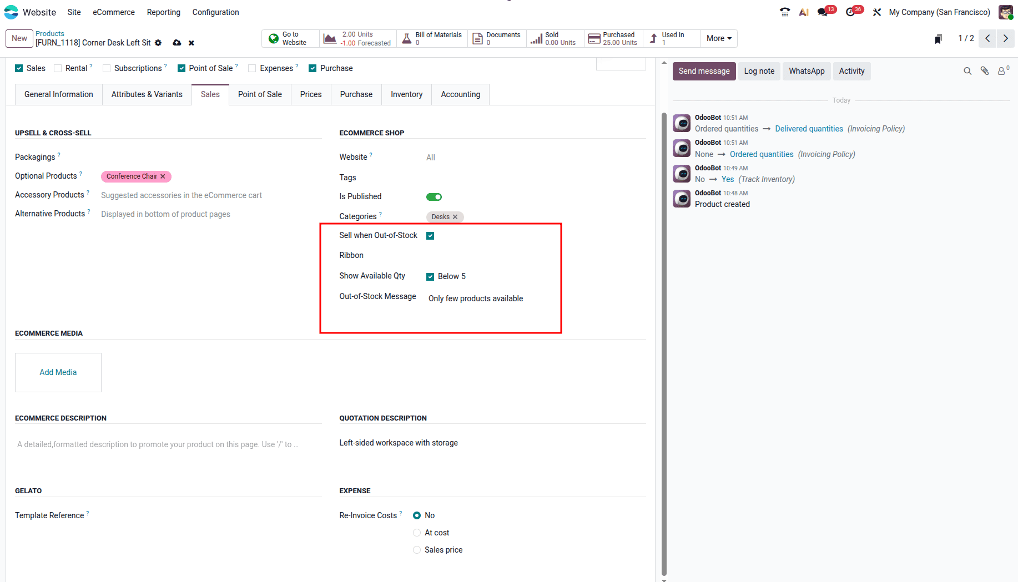Select the At cost radio option

point(417,533)
